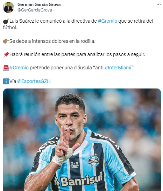The image size is (163, 191).
Task: Click the pointing hand emoji
Action: coord(6,41)
